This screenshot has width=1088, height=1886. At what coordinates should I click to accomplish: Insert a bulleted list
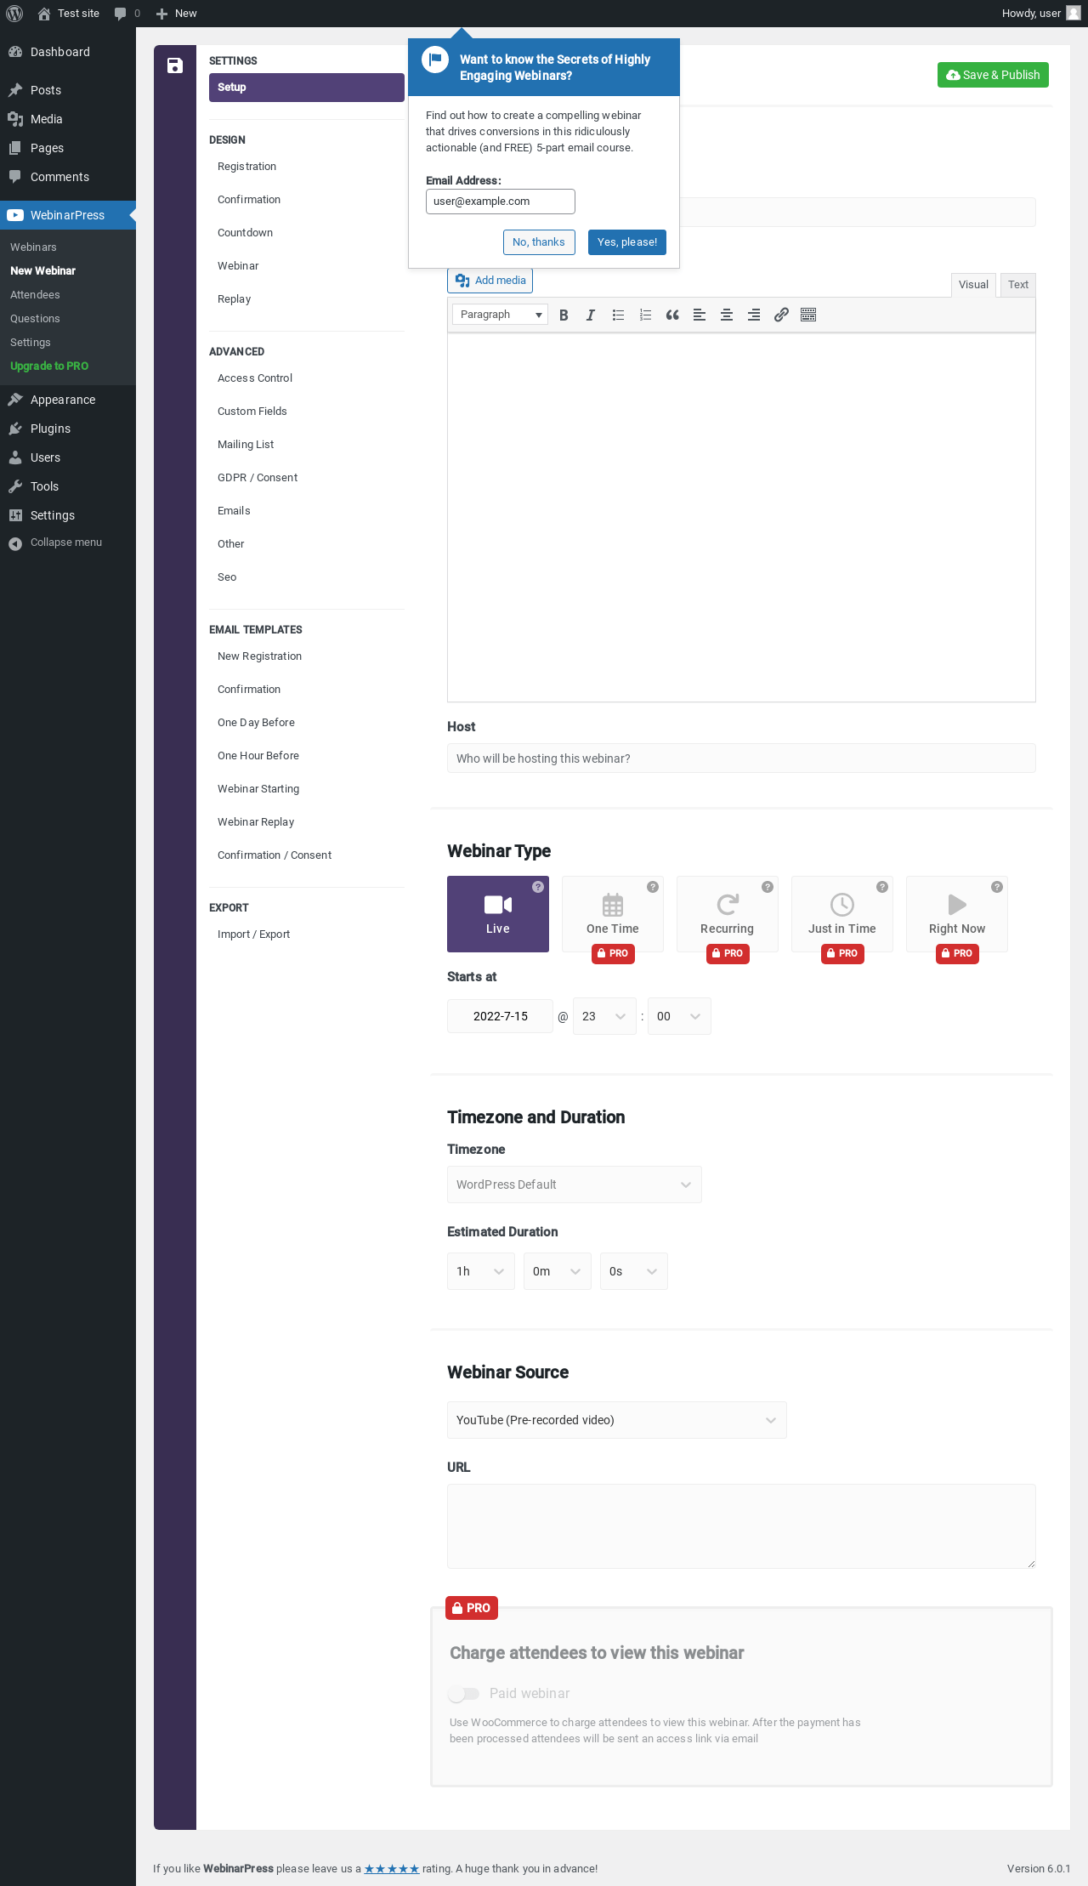[x=618, y=315]
